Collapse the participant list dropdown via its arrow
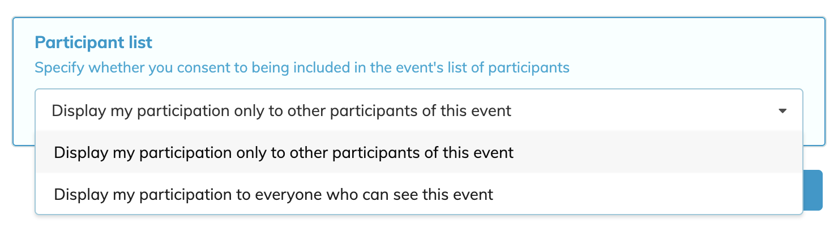Image resolution: width=838 pixels, height=231 pixels. 783,111
